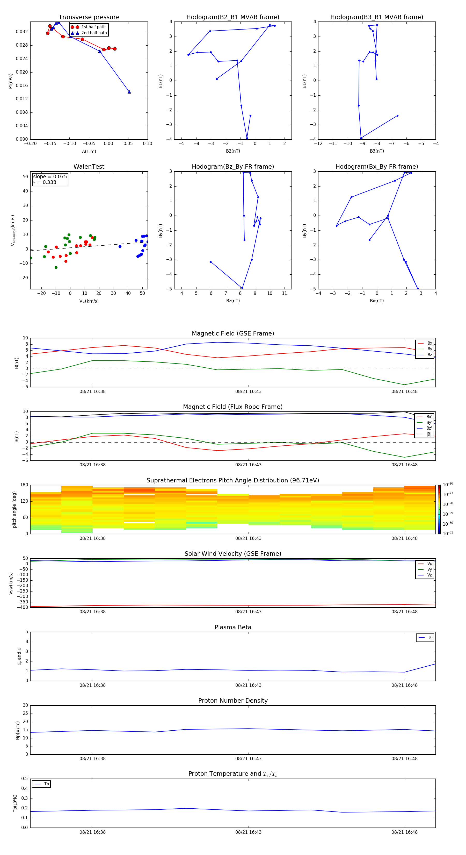Click "08/21 16:43" tick under Proton Temperature plot
This screenshot has height=855, width=466.
tap(249, 832)
